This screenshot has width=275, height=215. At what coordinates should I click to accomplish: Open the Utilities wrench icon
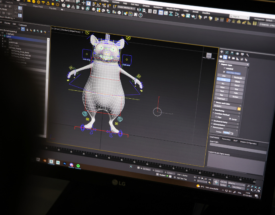click(x=247, y=55)
